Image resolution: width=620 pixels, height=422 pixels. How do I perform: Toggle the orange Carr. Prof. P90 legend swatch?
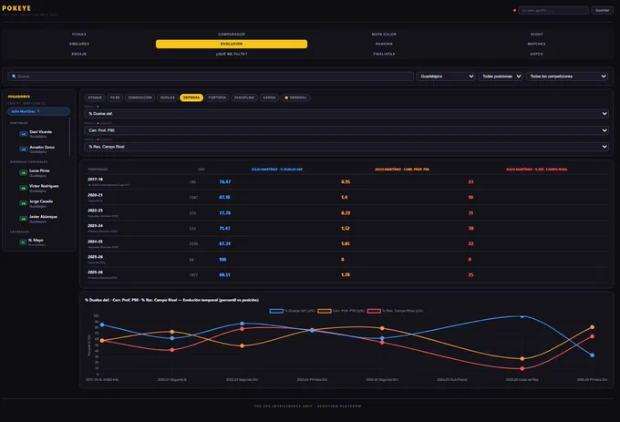point(325,311)
